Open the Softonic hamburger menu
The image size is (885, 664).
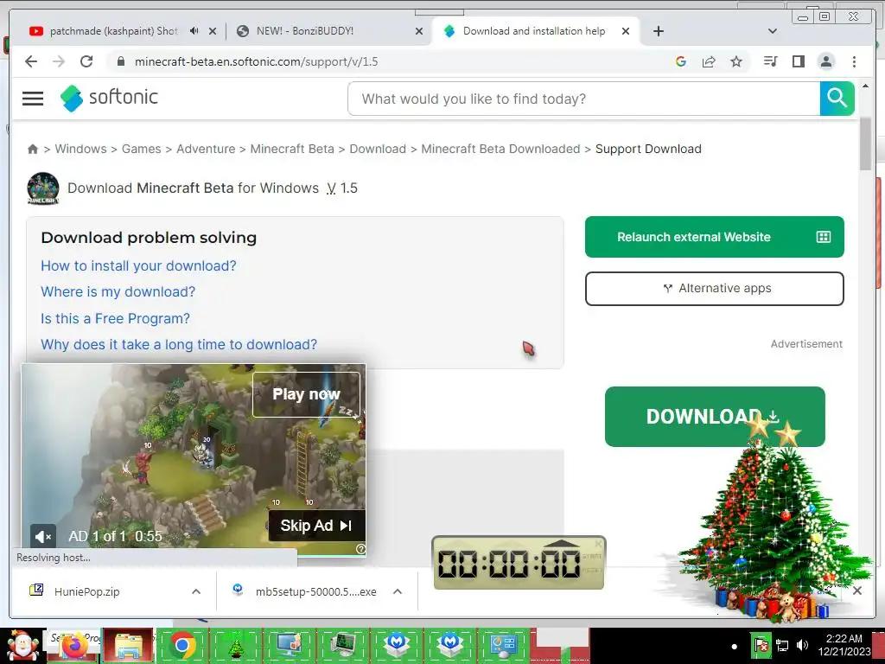33,99
